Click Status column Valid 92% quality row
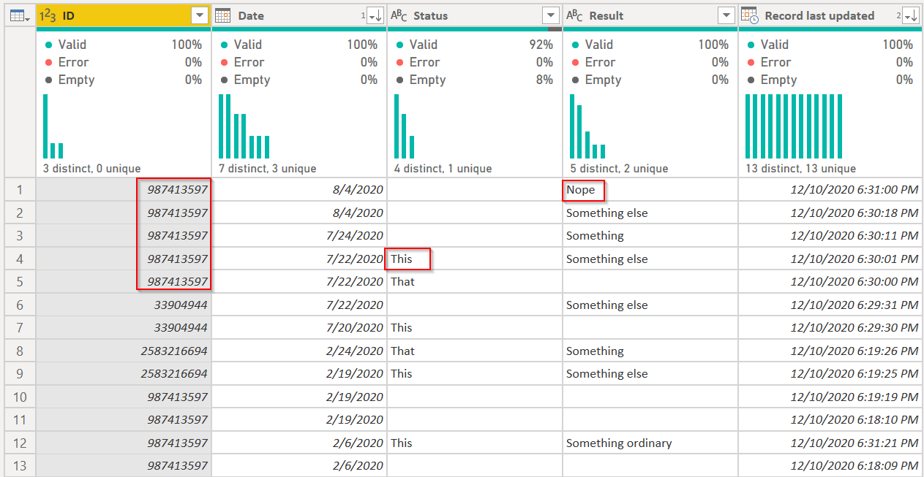This screenshot has height=477, width=924. tap(475, 45)
